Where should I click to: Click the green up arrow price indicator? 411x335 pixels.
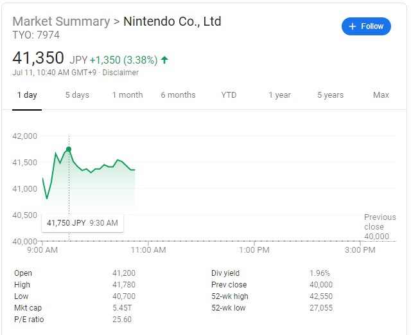pyautogui.click(x=164, y=60)
